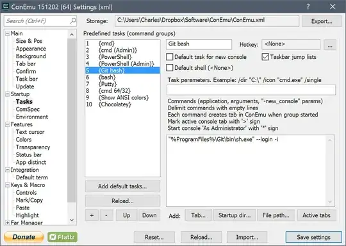The image size is (346, 246).
Task: Select the {PowerShell (Admin)} task
Action: pyautogui.click(x=122, y=64)
